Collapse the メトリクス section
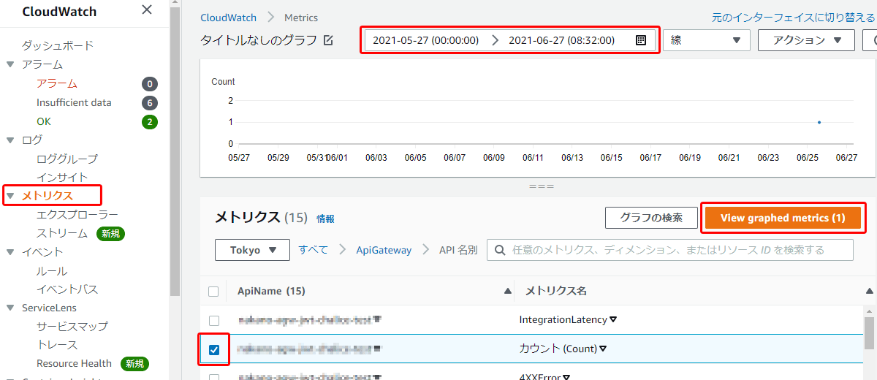Image resolution: width=877 pixels, height=380 pixels. coord(10,196)
